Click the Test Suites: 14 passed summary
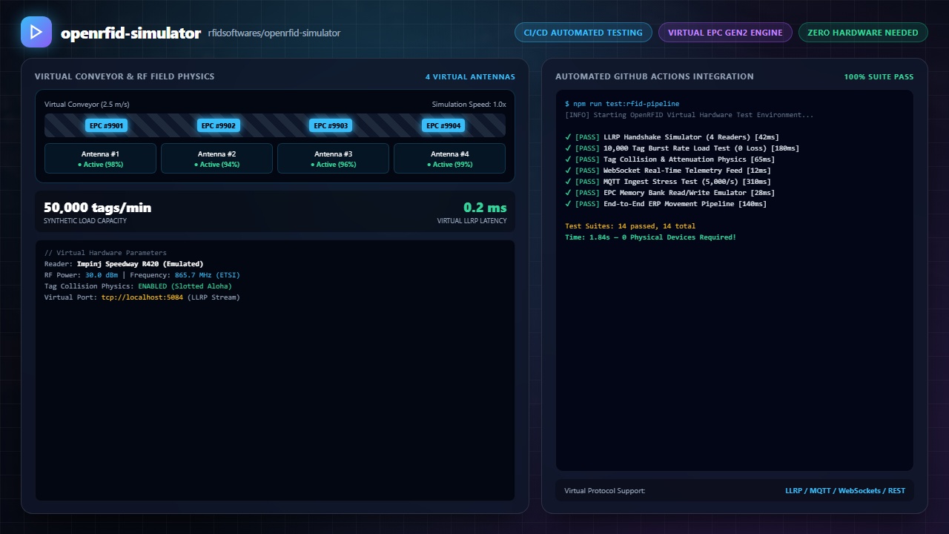 (x=630, y=226)
